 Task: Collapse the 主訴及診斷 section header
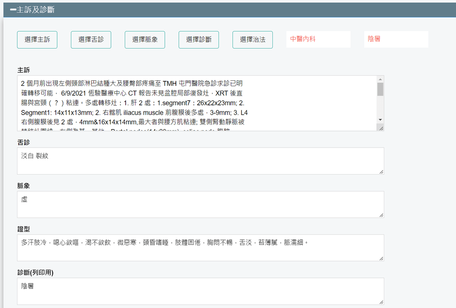[x=32, y=10]
